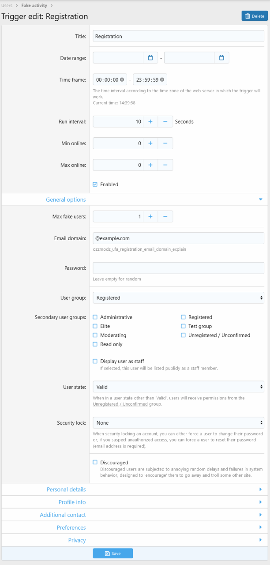
Task: Delete this Registration trigger
Action: [x=255, y=16]
